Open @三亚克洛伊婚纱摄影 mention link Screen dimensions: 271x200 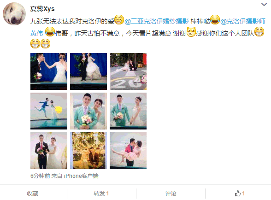pos(157,21)
